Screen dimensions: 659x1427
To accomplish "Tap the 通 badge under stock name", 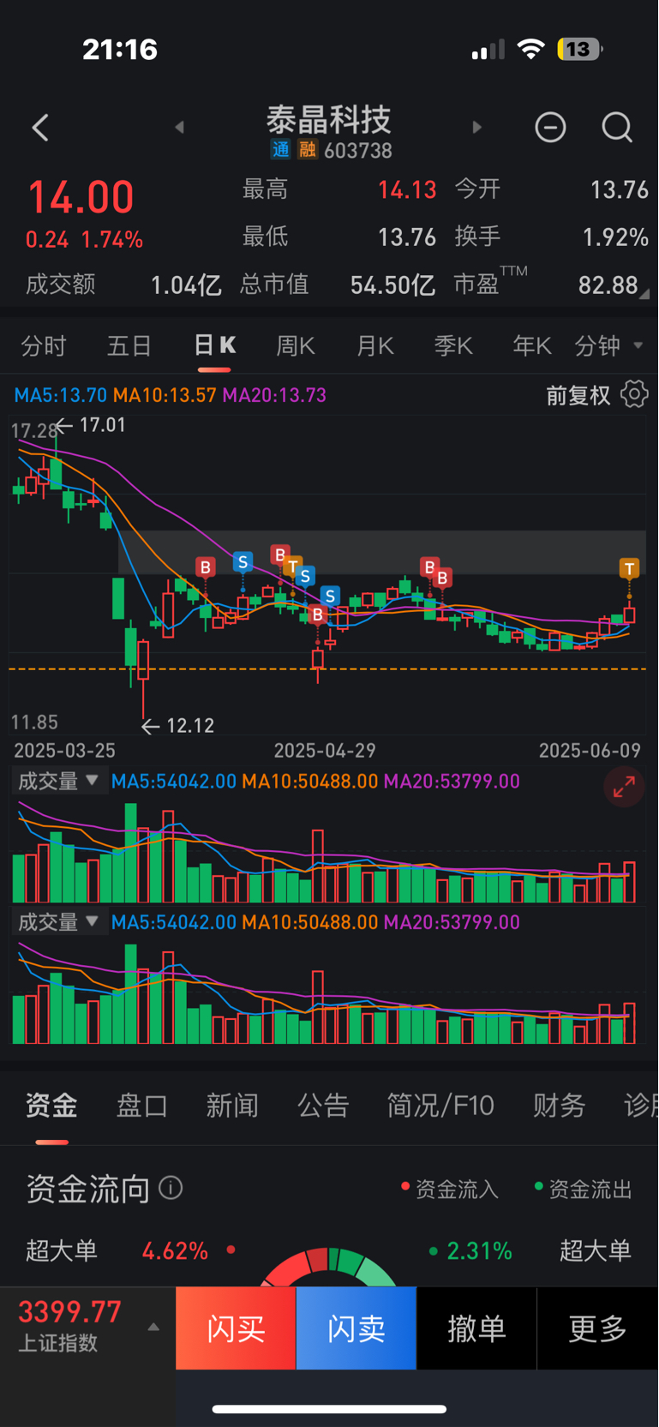I will (x=281, y=150).
